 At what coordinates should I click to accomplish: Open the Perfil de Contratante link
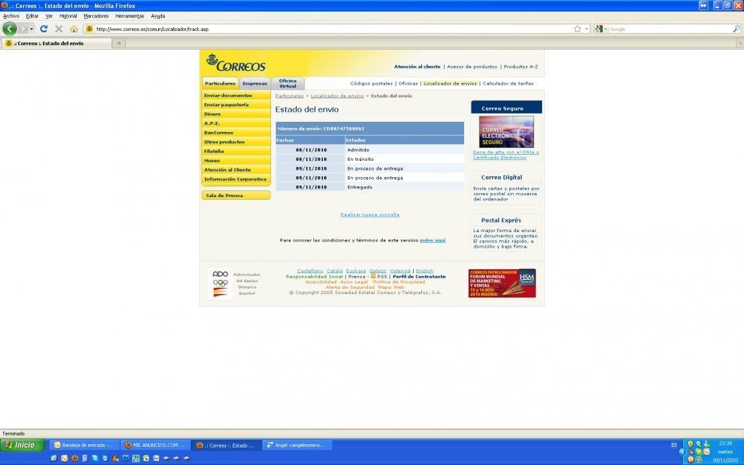pos(419,276)
